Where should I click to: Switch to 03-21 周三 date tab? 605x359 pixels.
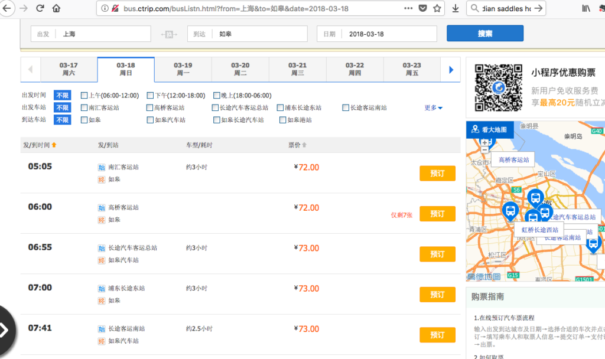click(x=298, y=70)
